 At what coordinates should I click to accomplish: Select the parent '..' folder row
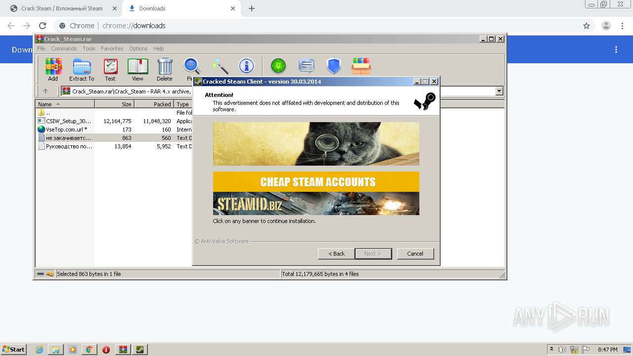(x=65, y=113)
